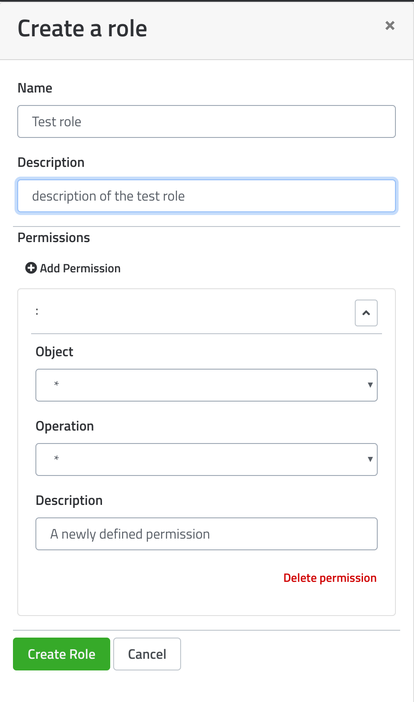
Task: Click the Object field label
Action: tap(54, 352)
